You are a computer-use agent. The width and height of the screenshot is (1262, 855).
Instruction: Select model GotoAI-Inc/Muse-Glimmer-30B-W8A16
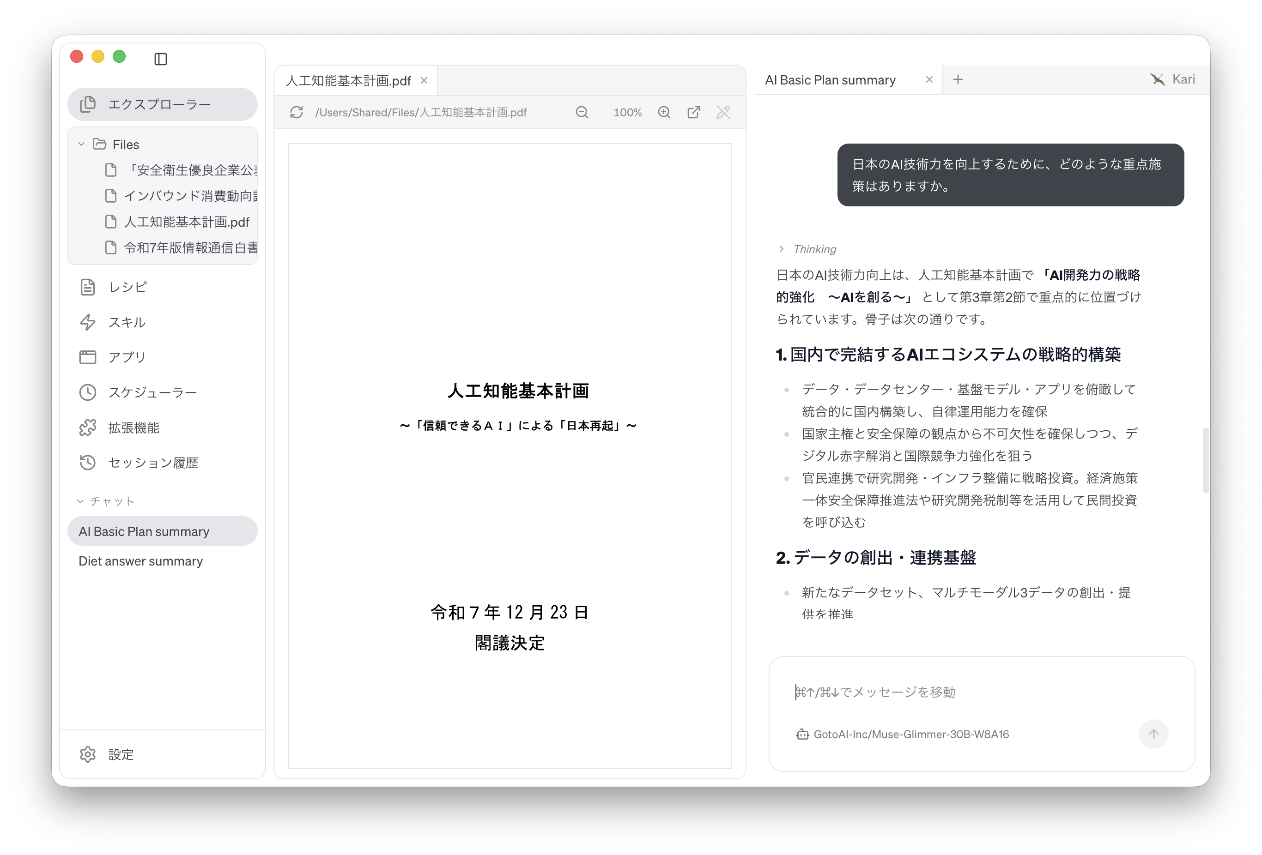[903, 735]
